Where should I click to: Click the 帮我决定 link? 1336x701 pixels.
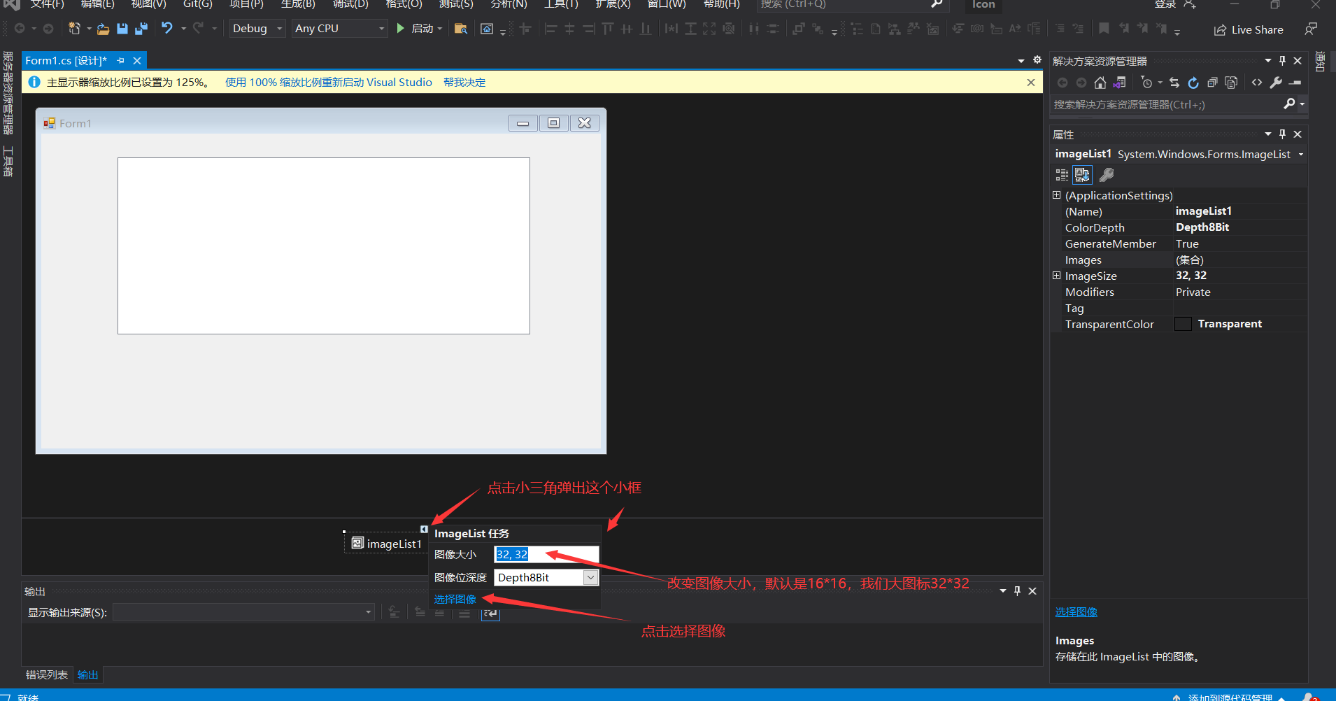point(464,83)
